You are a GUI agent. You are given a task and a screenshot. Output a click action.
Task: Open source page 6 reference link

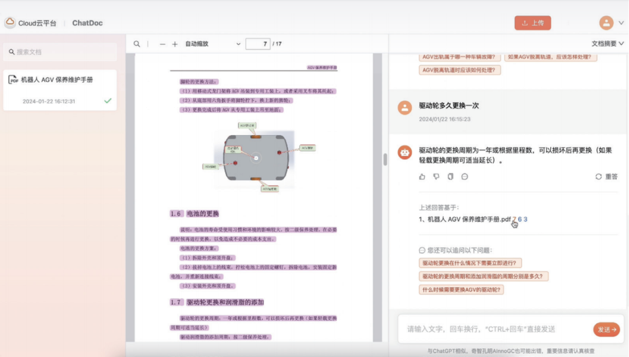[520, 220]
